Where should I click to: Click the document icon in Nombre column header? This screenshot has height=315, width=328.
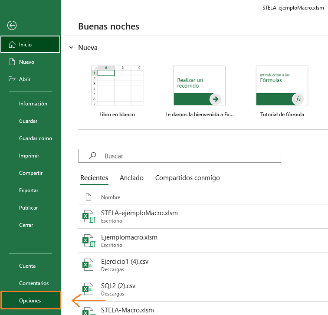89,197
